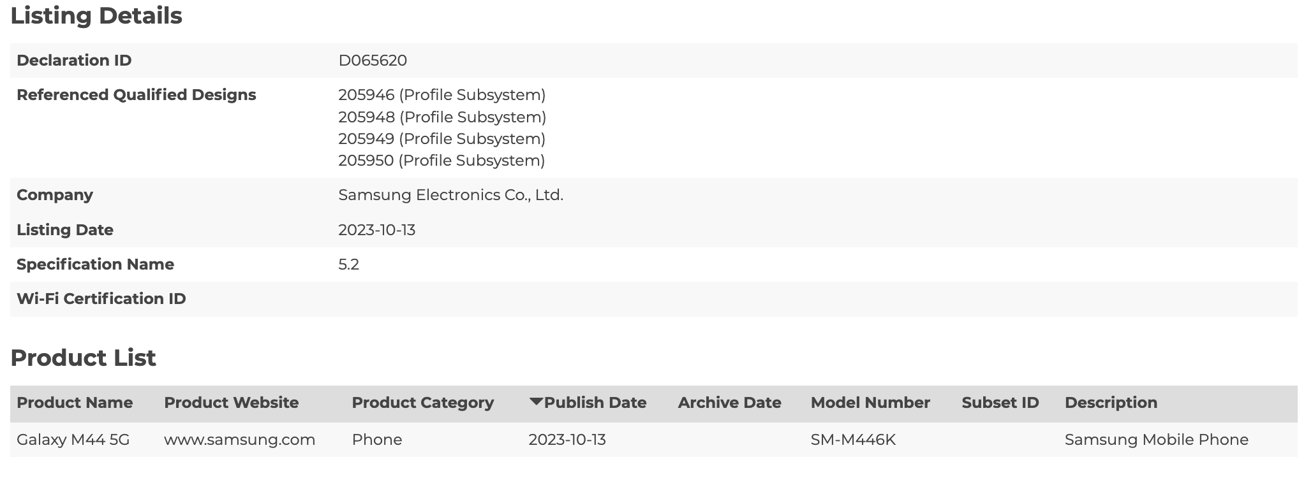The image size is (1313, 478).
Task: Click Samsung Electronics Co., Ltd. company name
Action: pyautogui.click(x=450, y=195)
